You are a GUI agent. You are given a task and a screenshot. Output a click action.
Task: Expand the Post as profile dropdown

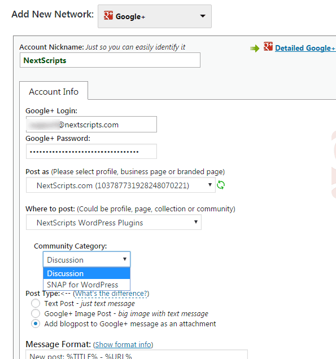pos(121,185)
